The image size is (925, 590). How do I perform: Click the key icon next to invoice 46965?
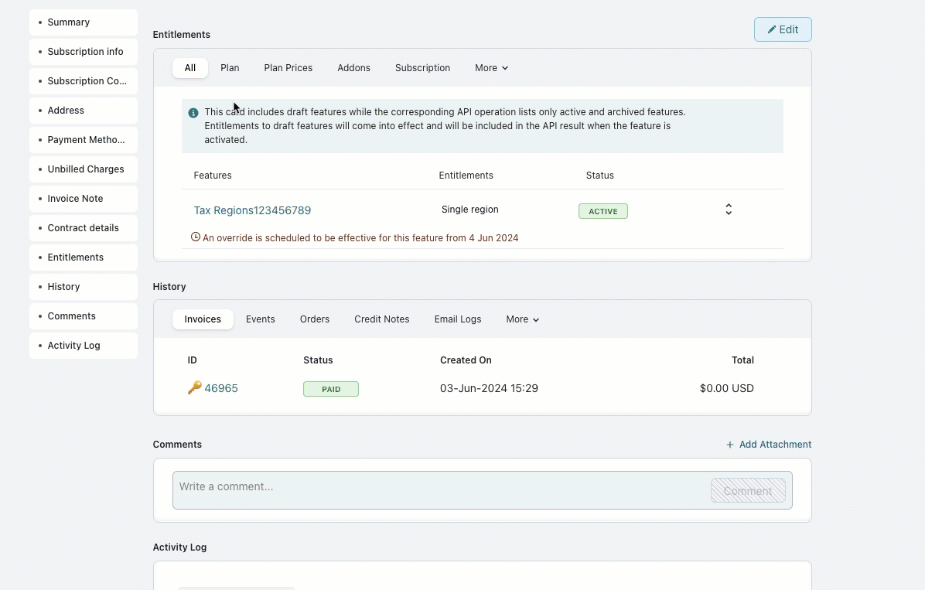click(x=195, y=387)
